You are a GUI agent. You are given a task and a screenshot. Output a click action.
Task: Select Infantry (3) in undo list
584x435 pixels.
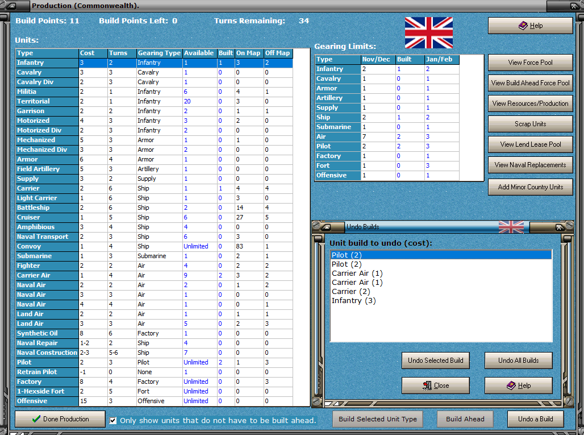[441, 300]
